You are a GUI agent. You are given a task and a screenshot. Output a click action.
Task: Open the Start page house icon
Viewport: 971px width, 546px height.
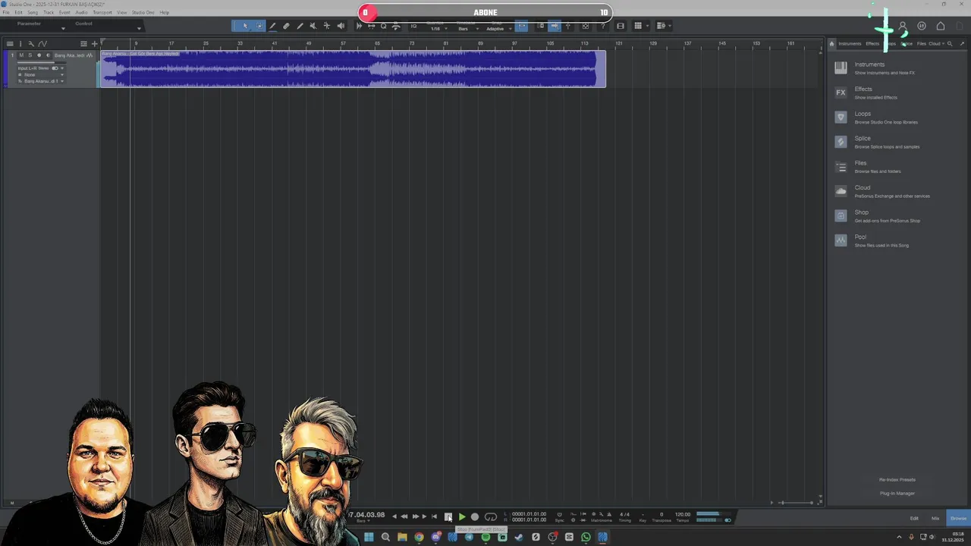click(941, 26)
